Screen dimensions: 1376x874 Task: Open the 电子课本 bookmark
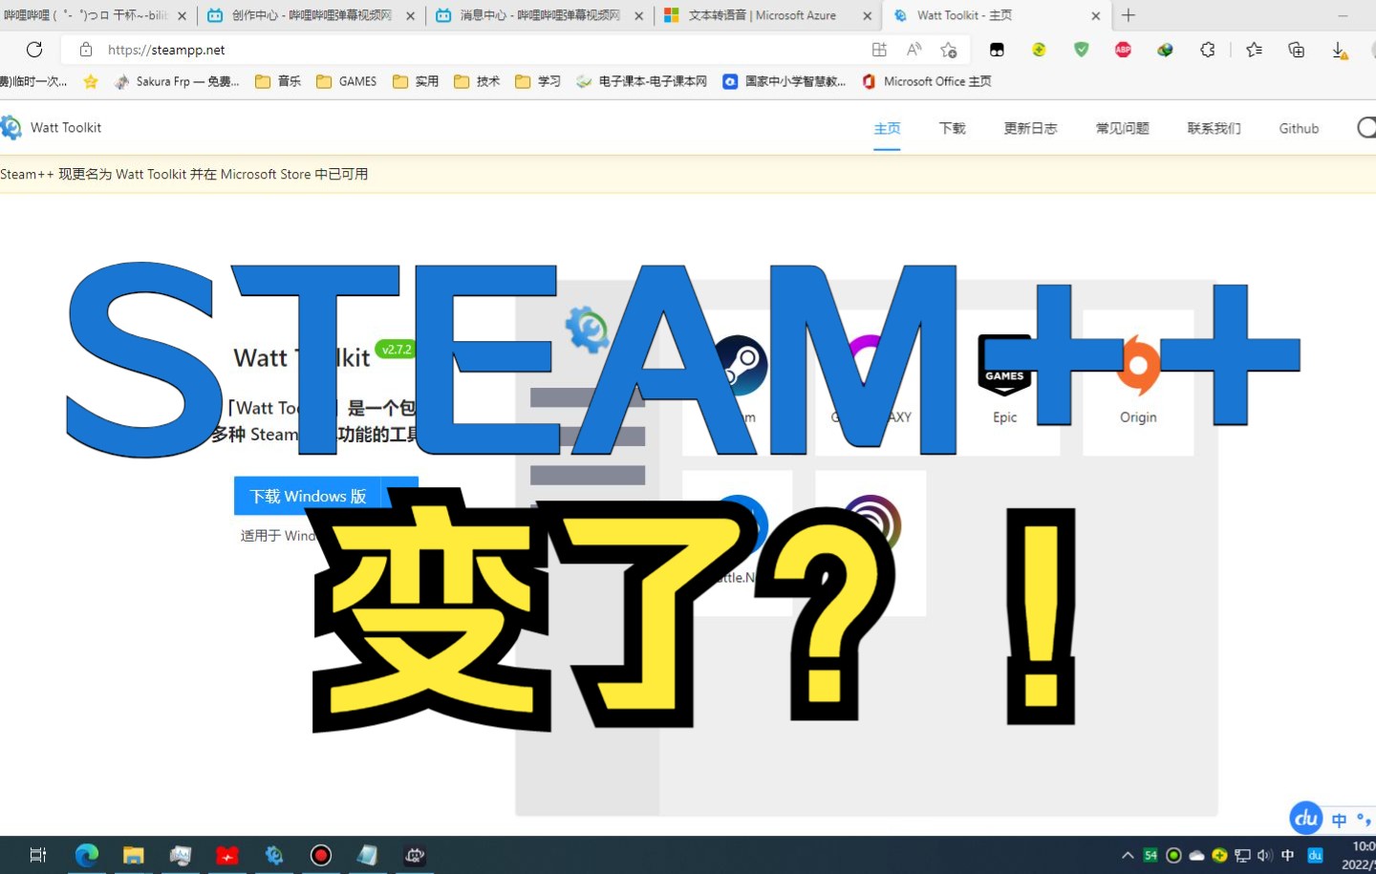click(641, 81)
